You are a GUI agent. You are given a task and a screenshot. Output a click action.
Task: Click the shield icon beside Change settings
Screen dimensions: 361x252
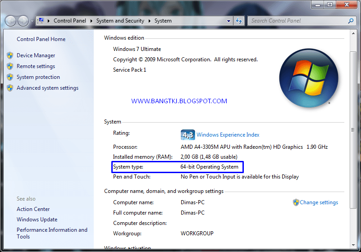[x=296, y=202]
